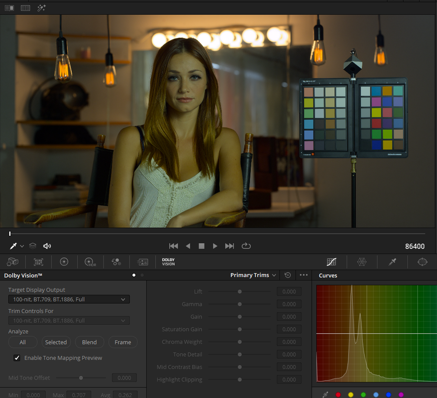Image resolution: width=437 pixels, height=398 pixels.
Task: Open the Color Wheels palette
Action: 64,262
